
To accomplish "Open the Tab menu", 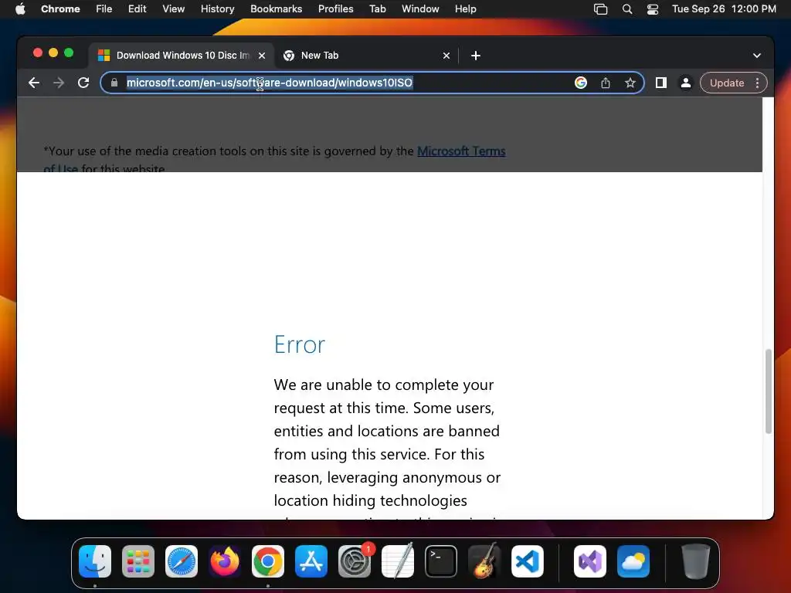I will pos(377,9).
